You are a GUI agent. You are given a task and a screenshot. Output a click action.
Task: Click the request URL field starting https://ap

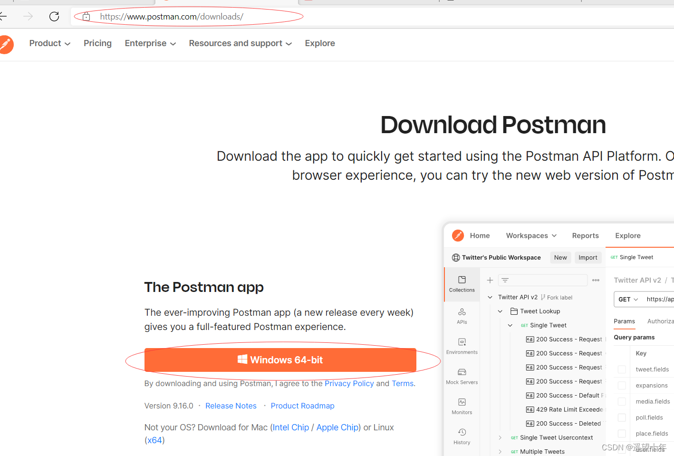660,299
